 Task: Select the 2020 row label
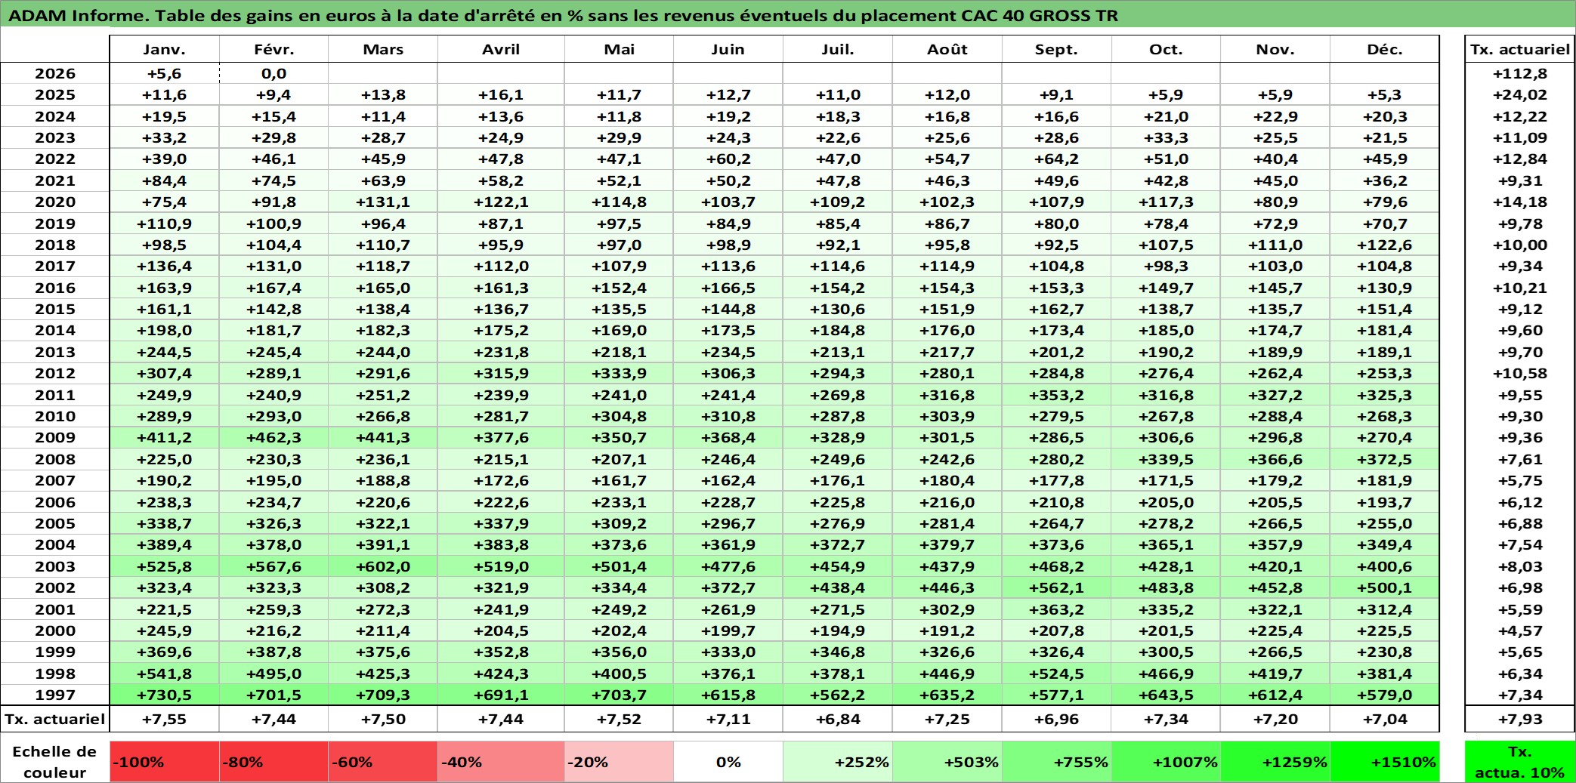(55, 202)
